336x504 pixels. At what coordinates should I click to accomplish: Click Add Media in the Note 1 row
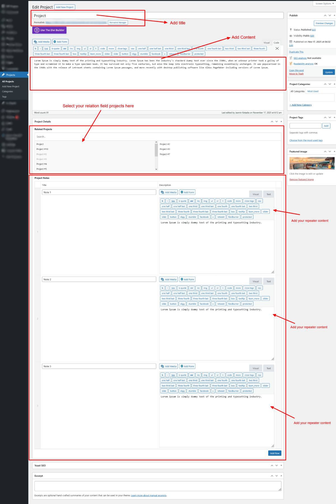pyautogui.click(x=169, y=192)
